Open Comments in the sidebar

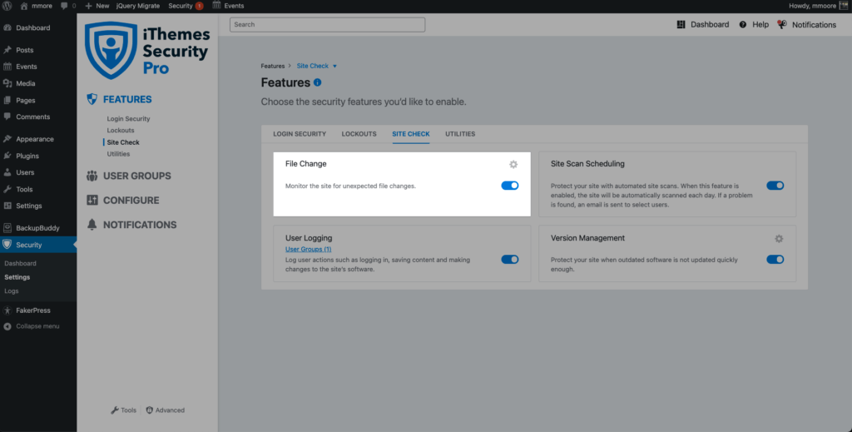[x=32, y=117]
